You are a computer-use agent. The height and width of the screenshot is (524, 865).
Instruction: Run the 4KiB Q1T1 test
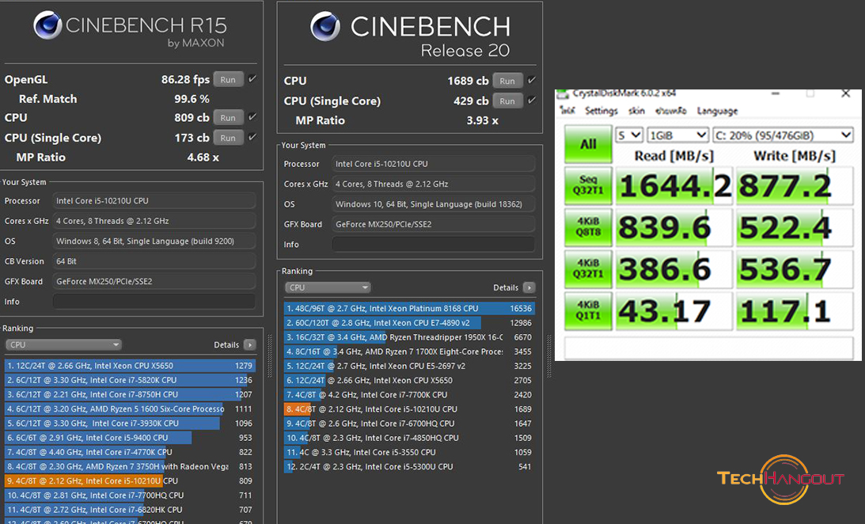coord(588,311)
